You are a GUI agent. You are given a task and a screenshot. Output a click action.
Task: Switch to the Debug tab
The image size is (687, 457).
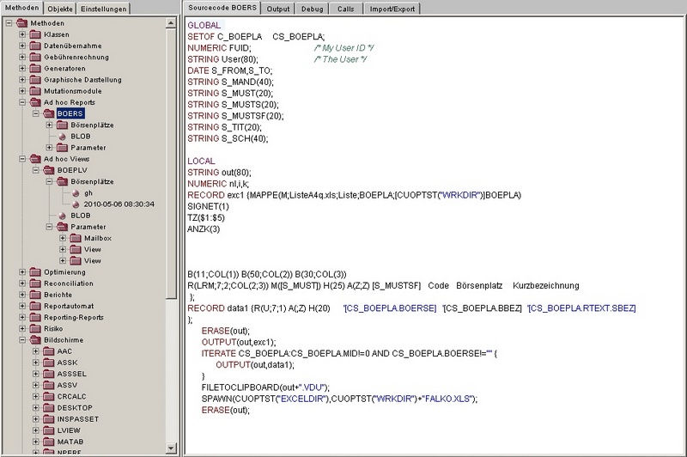pyautogui.click(x=309, y=9)
